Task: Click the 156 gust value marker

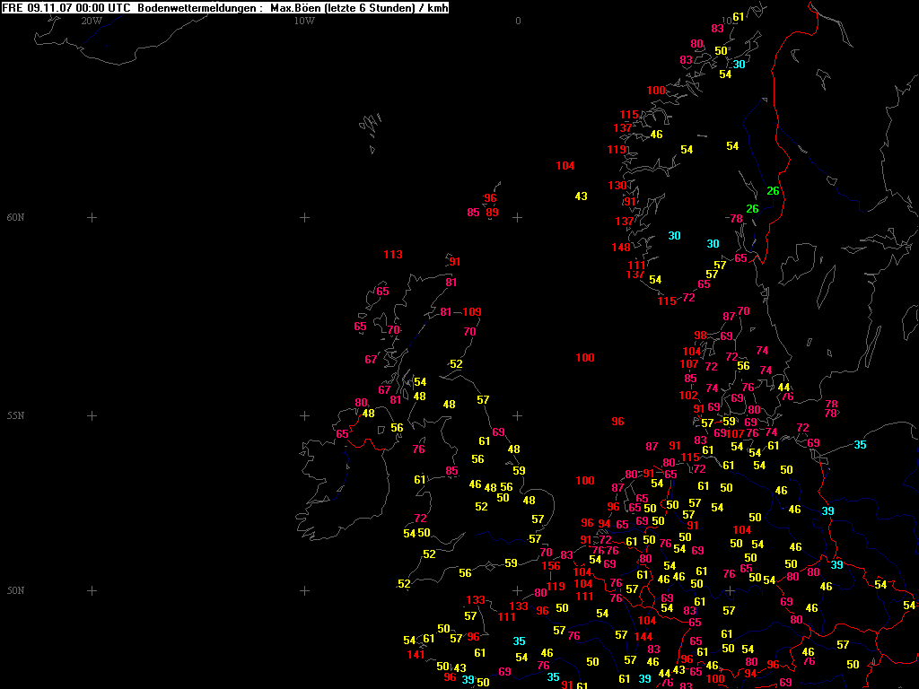Action: (x=551, y=566)
